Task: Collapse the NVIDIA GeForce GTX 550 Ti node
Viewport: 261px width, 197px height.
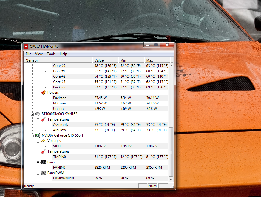Action: 32,136
